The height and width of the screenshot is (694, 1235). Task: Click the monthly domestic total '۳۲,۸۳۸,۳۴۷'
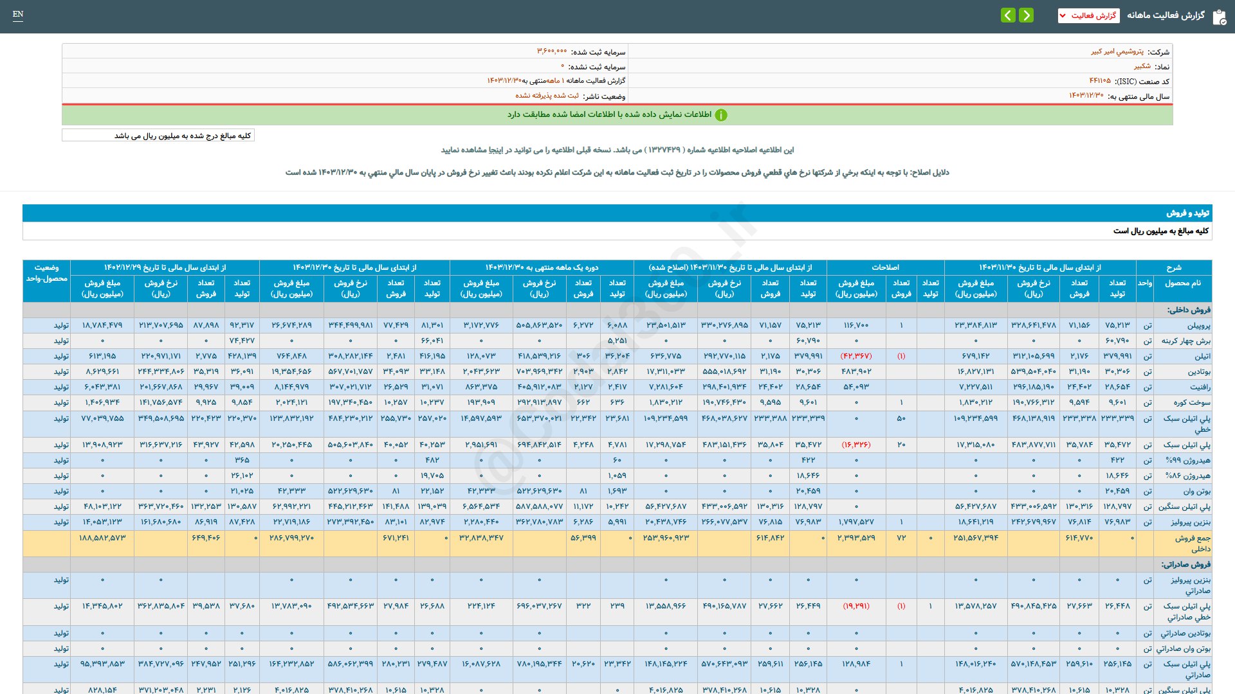click(x=481, y=538)
